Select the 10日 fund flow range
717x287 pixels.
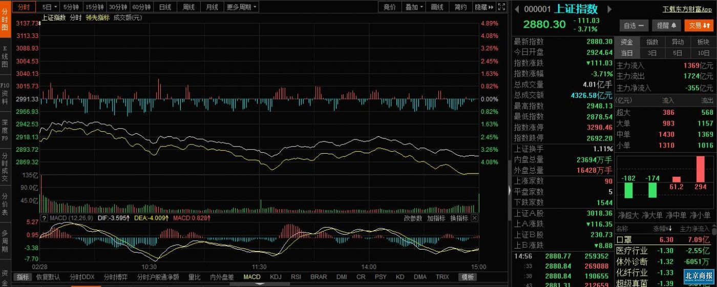click(x=703, y=53)
